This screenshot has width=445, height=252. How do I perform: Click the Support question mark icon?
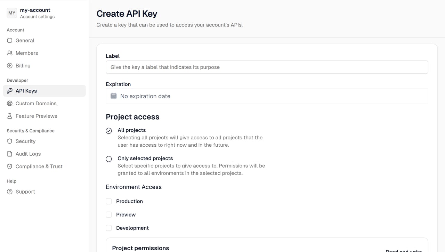[x=10, y=192]
